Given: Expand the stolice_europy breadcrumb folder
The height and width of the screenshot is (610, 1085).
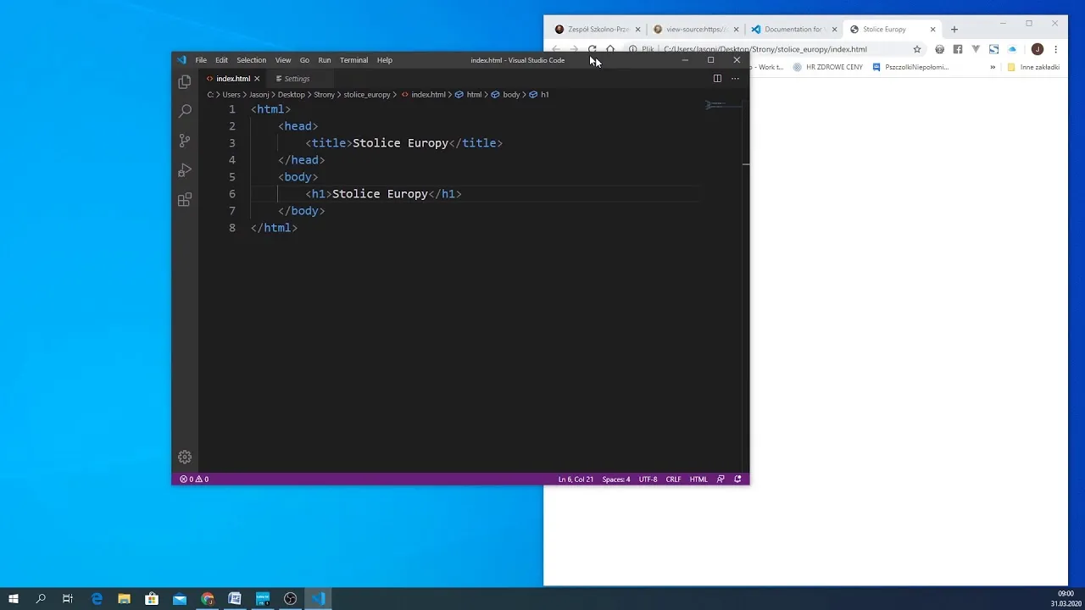Looking at the screenshot, I should coord(367,95).
